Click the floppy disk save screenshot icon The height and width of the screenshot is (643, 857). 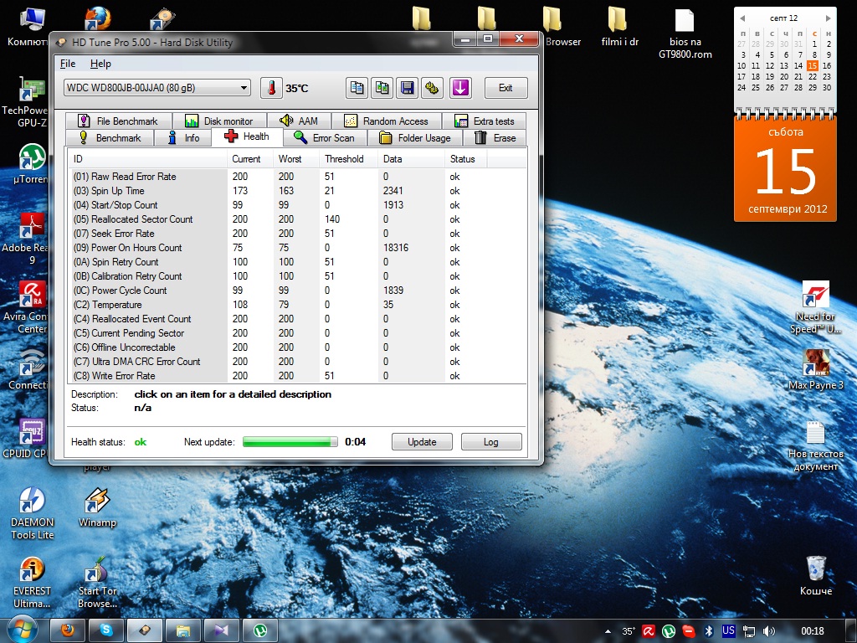point(408,88)
